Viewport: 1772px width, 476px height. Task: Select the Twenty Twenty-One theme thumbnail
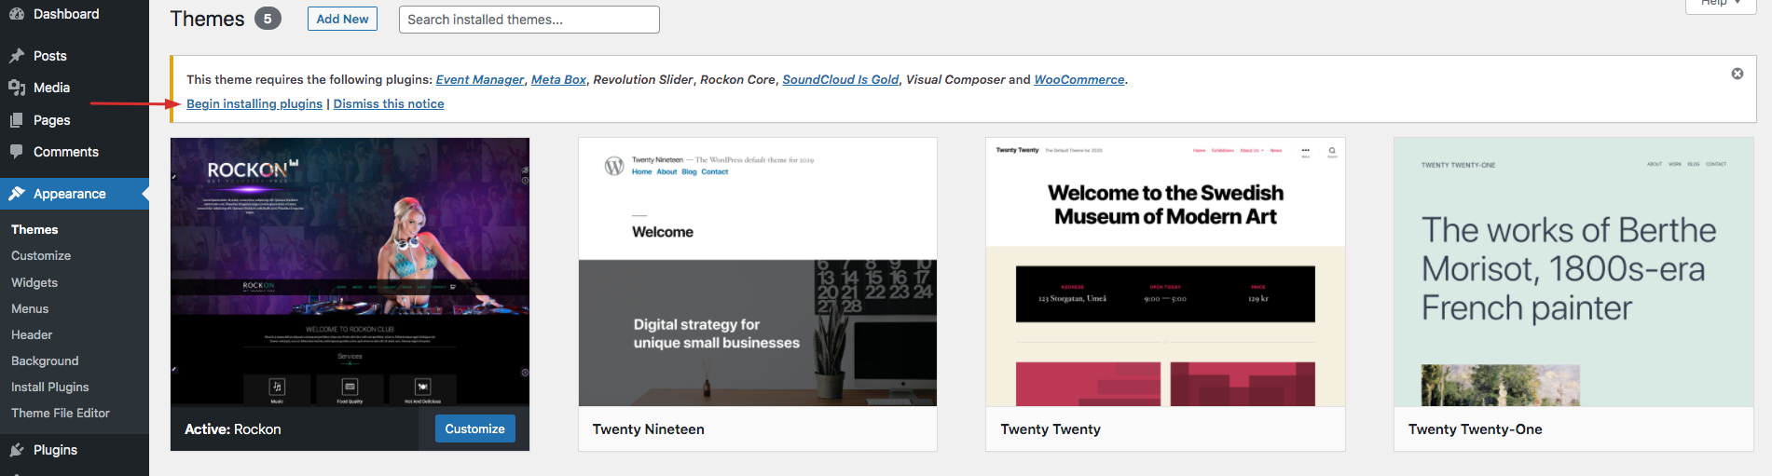pyautogui.click(x=1573, y=272)
